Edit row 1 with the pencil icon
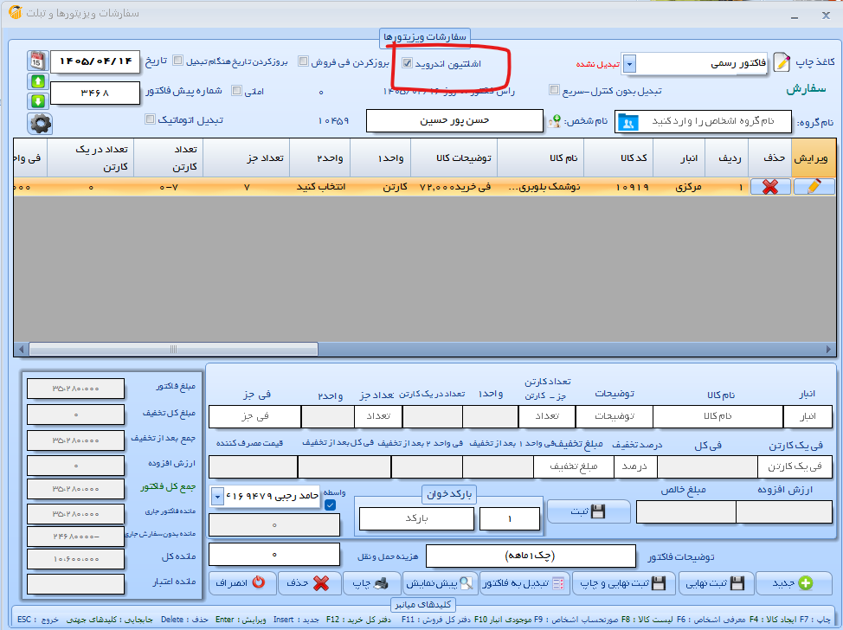Image resolution: width=843 pixels, height=630 pixels. (x=814, y=187)
